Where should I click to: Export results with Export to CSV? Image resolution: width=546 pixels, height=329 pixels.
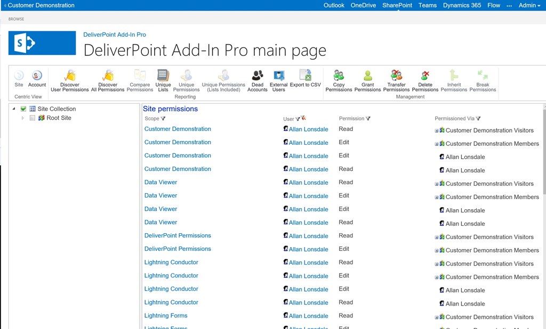coord(306,79)
